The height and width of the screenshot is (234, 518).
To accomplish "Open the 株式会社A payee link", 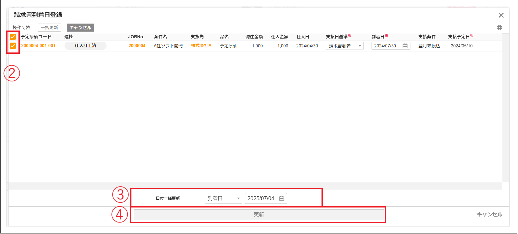I will click(x=201, y=46).
